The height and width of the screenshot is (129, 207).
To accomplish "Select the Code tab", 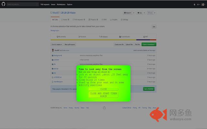I will point(55,19).
